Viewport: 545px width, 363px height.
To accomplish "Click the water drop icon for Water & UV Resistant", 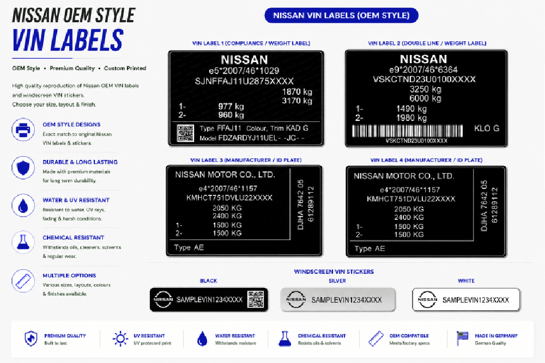I will pyautogui.click(x=23, y=205).
